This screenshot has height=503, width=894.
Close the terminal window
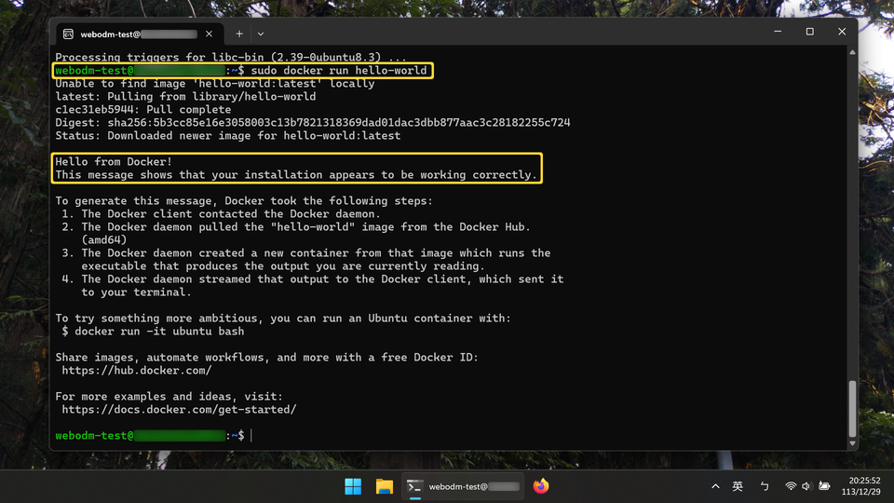(842, 32)
